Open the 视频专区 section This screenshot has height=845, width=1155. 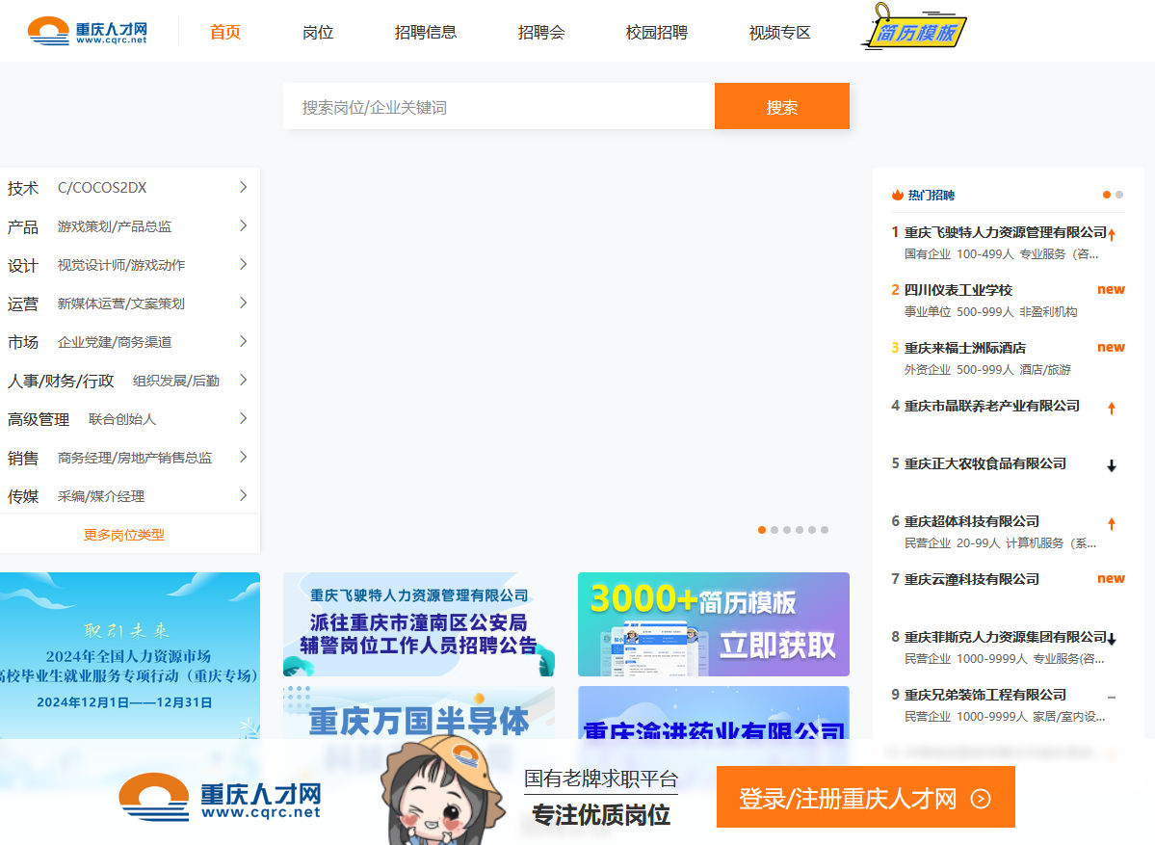(x=778, y=31)
